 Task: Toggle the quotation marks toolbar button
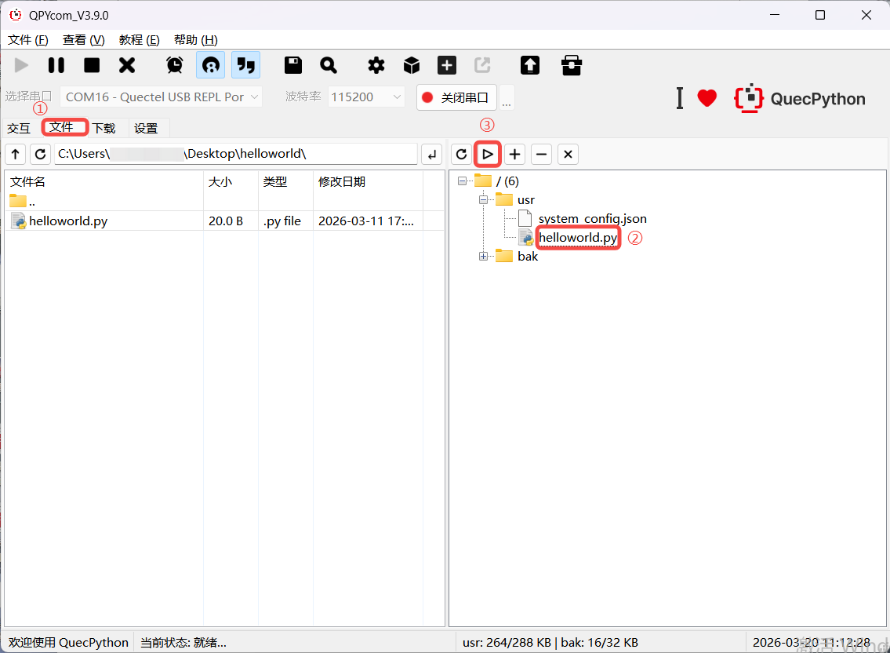(x=246, y=65)
